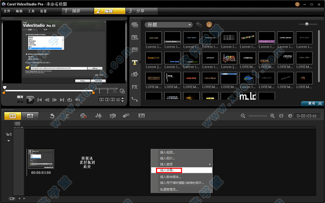325x203 pixels.
Task: Choose 插入照片... from context menu
Action: pos(181,158)
